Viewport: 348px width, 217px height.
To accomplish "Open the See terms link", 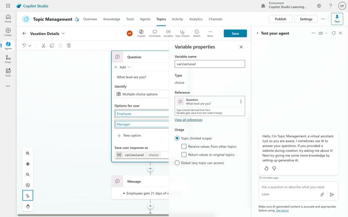I will (282, 210).
